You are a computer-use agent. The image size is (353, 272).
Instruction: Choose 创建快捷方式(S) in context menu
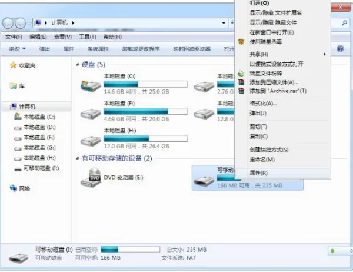coord(282,150)
